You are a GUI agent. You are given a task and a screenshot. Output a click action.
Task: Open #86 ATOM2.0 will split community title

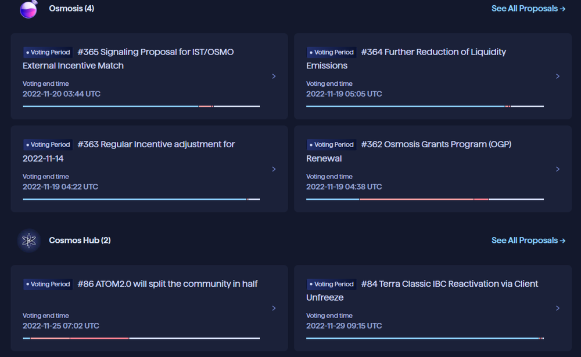pyautogui.click(x=167, y=284)
